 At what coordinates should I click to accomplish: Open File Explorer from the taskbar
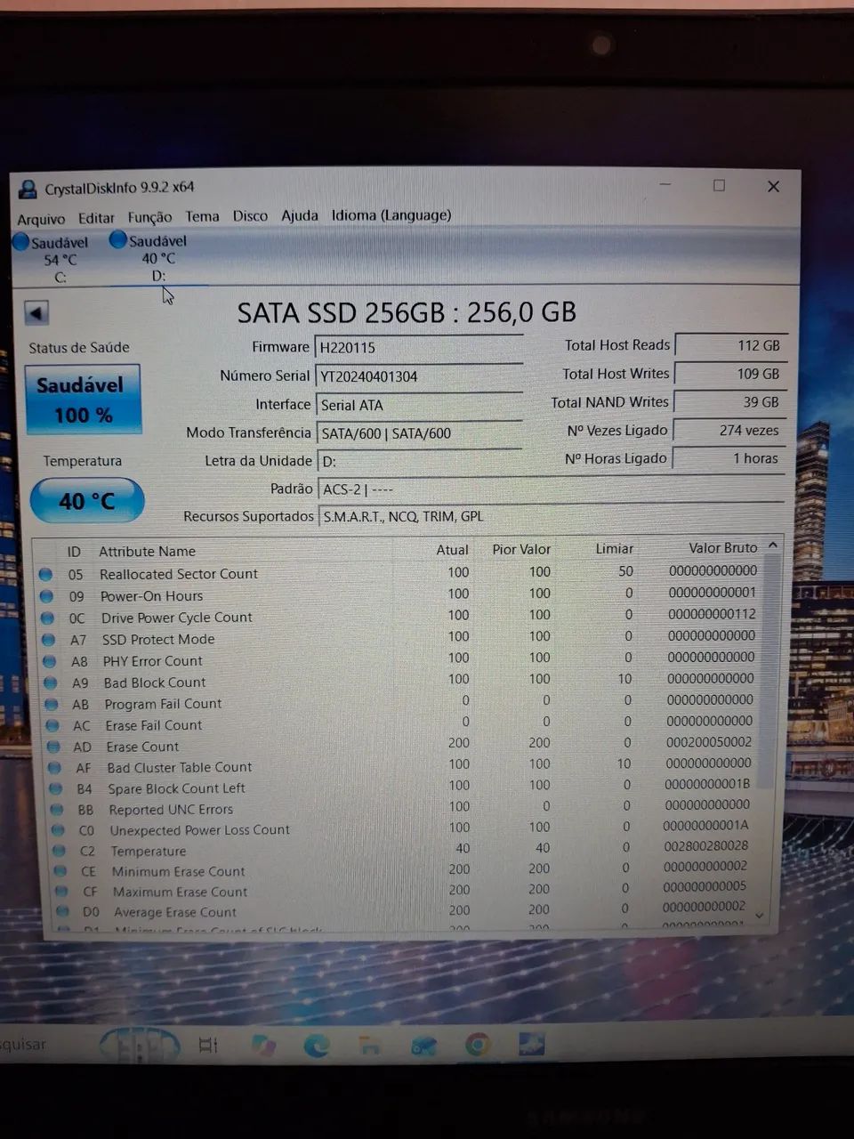369,1045
